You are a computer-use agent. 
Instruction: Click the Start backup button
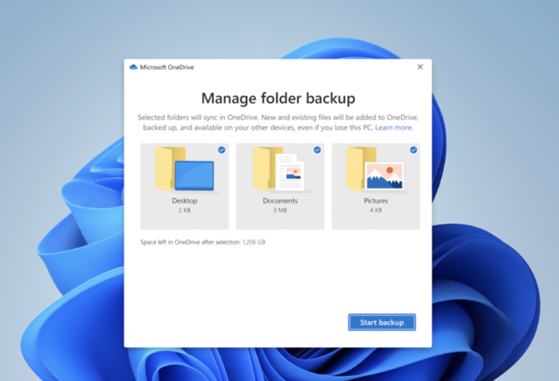[x=382, y=322]
